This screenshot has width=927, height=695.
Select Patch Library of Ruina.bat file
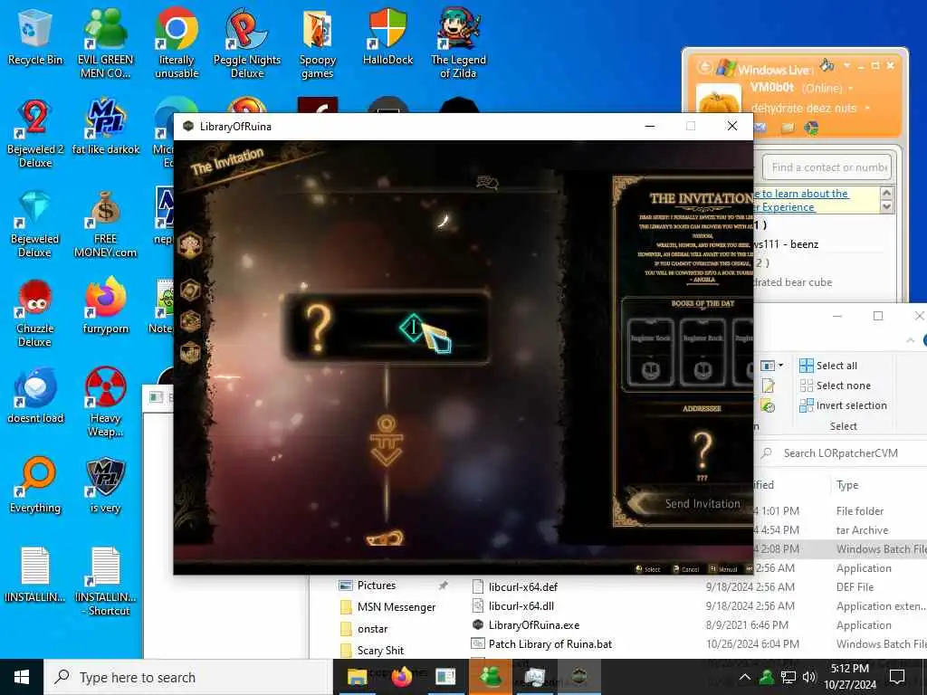[x=541, y=644]
